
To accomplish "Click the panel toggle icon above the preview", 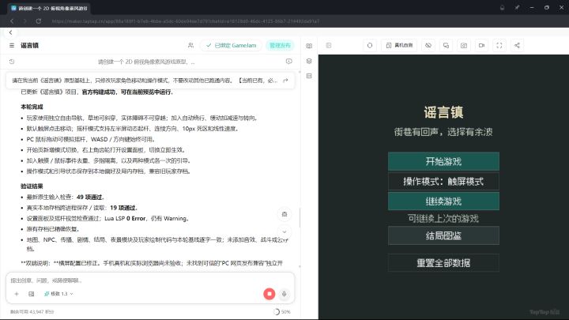I will pos(329,45).
